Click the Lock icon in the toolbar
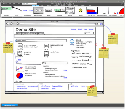This screenshot has height=109, width=125. (73, 4)
